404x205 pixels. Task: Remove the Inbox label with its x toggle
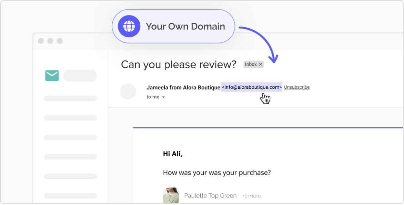tap(260, 64)
